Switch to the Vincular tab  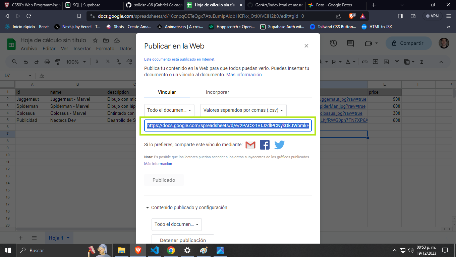167,92
